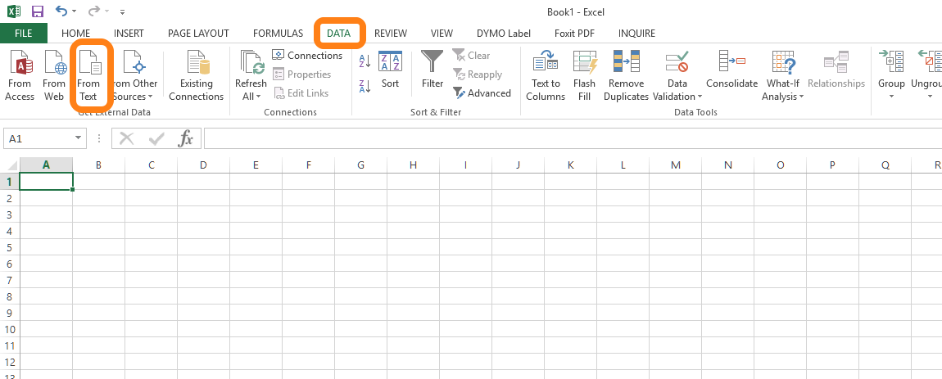942x379 pixels.
Task: Open the What-If Analysis dropdown
Action: [783, 97]
